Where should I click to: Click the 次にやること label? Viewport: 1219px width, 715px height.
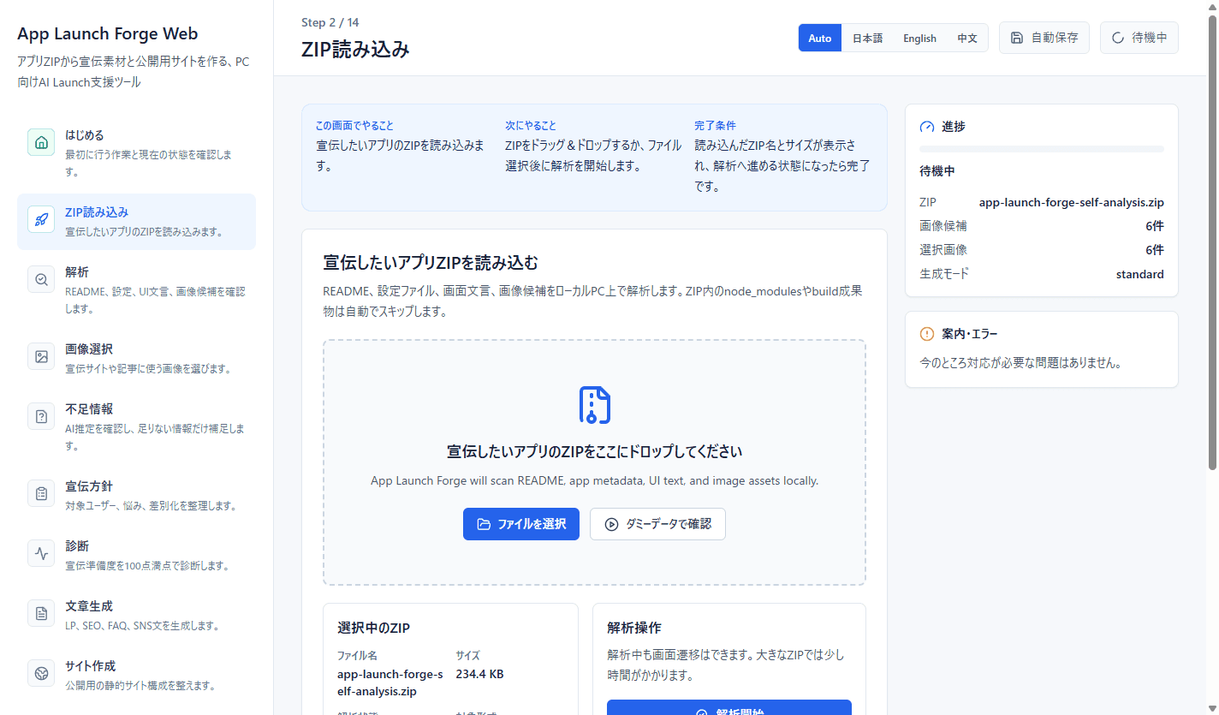click(531, 125)
